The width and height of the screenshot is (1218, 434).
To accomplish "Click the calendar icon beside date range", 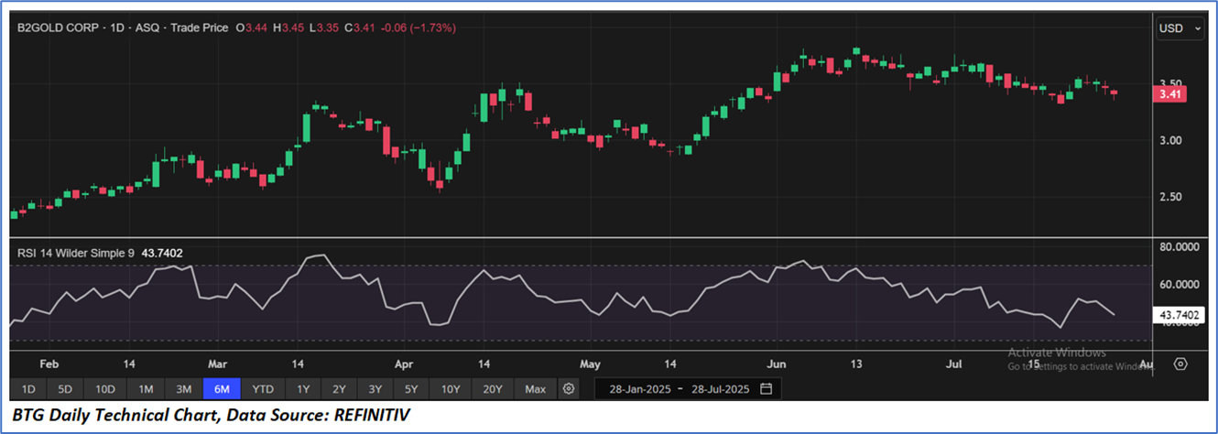I will coord(766,389).
